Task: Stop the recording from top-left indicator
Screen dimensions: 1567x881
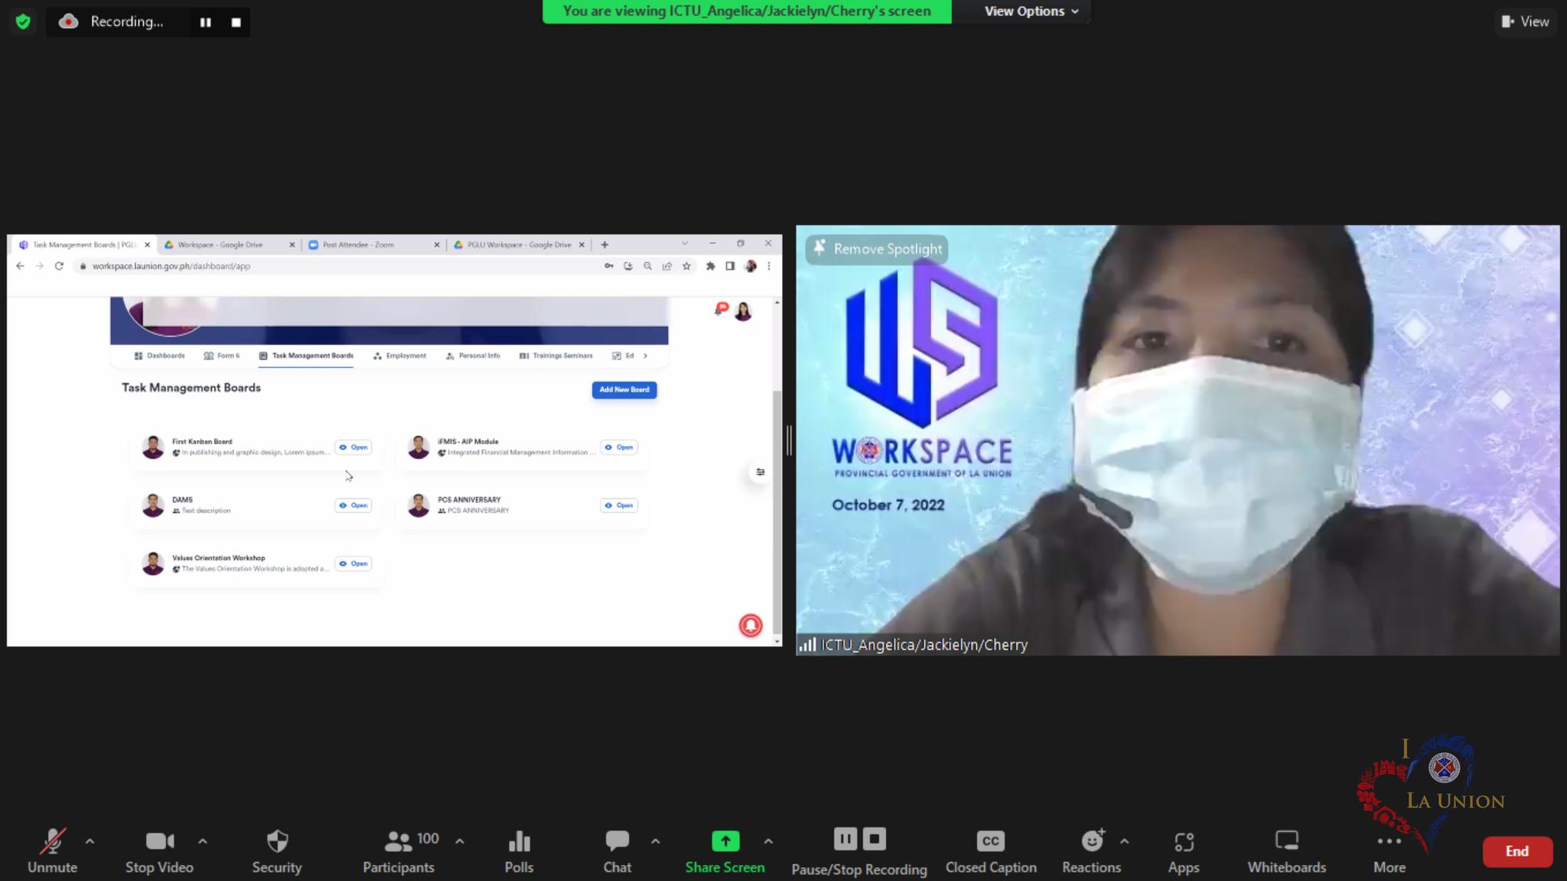Action: (236, 22)
